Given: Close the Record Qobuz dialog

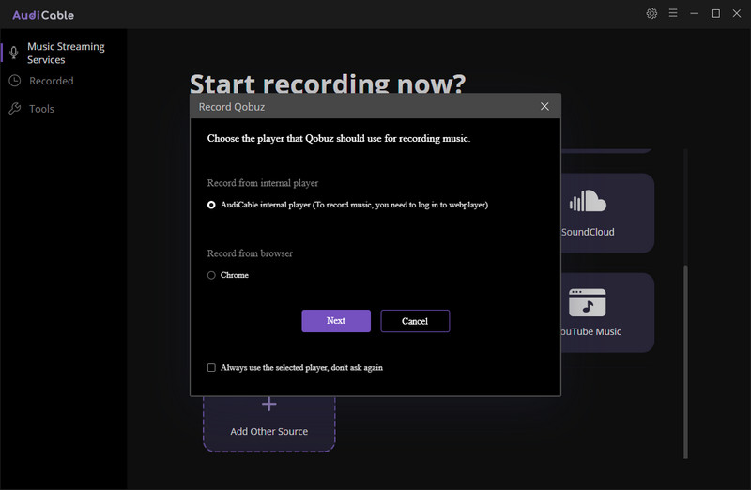Looking at the screenshot, I should [544, 106].
